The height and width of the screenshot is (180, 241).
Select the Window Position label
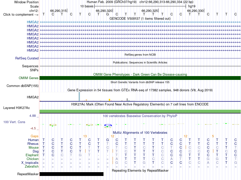(26, 2)
